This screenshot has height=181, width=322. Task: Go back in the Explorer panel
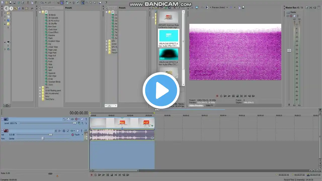pyautogui.click(x=6, y=8)
